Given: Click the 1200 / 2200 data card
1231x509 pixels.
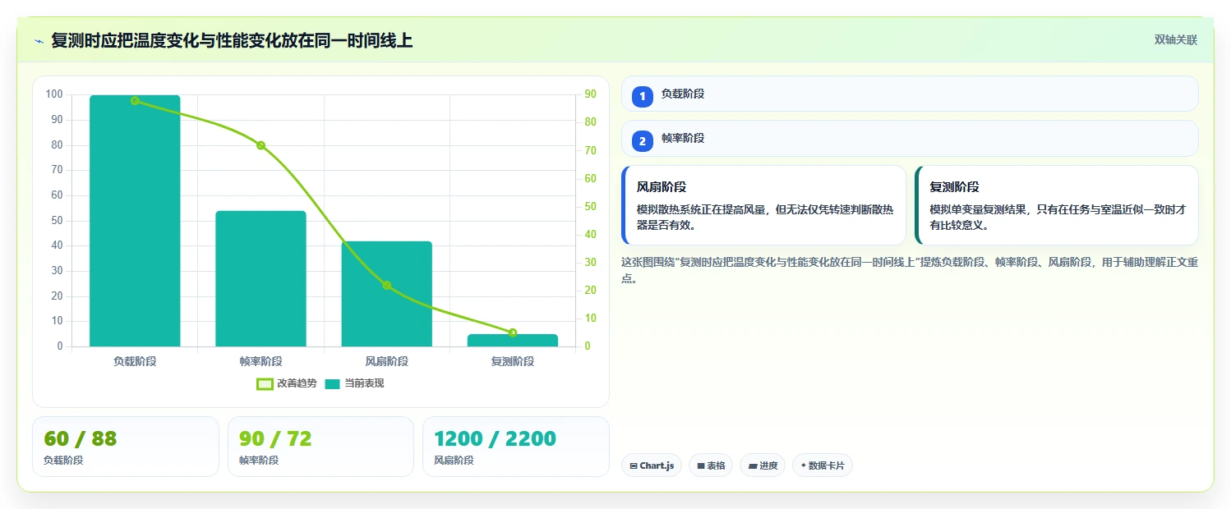Looking at the screenshot, I should coord(516,447).
